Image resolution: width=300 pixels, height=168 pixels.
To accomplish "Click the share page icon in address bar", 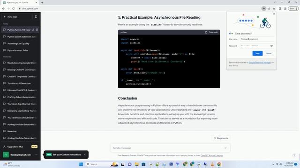I will pos(269,8).
